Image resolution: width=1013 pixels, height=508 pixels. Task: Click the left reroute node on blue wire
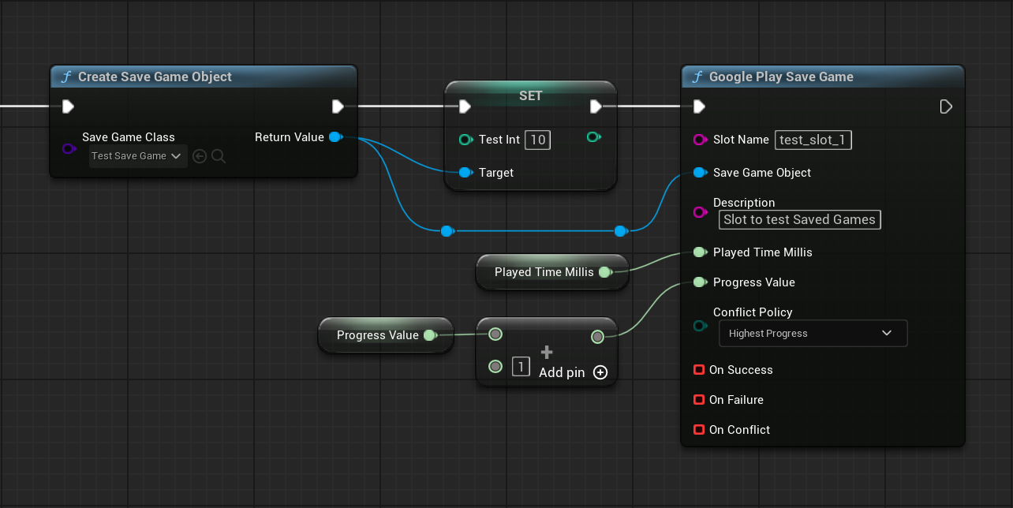(447, 231)
